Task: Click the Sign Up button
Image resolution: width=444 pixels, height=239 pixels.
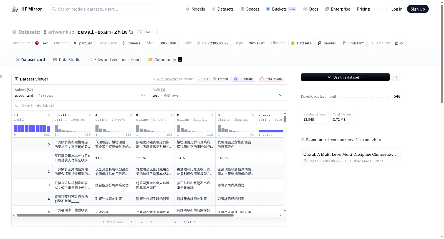Action: 418,9
